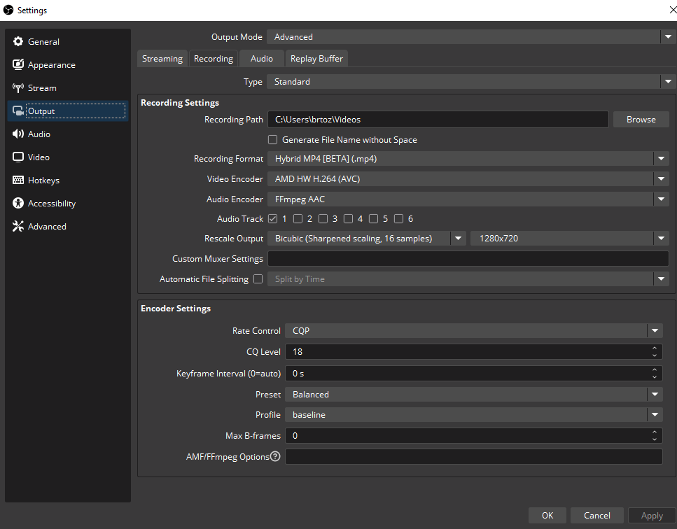Screen dimensions: 677x529
Task: Open the Video monitor icon
Action: tap(18, 157)
